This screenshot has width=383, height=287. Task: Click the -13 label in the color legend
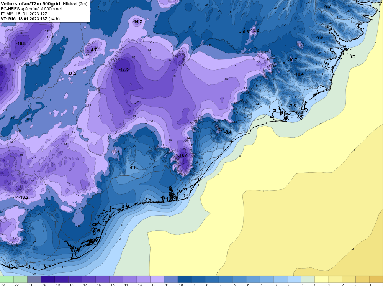(139, 285)
